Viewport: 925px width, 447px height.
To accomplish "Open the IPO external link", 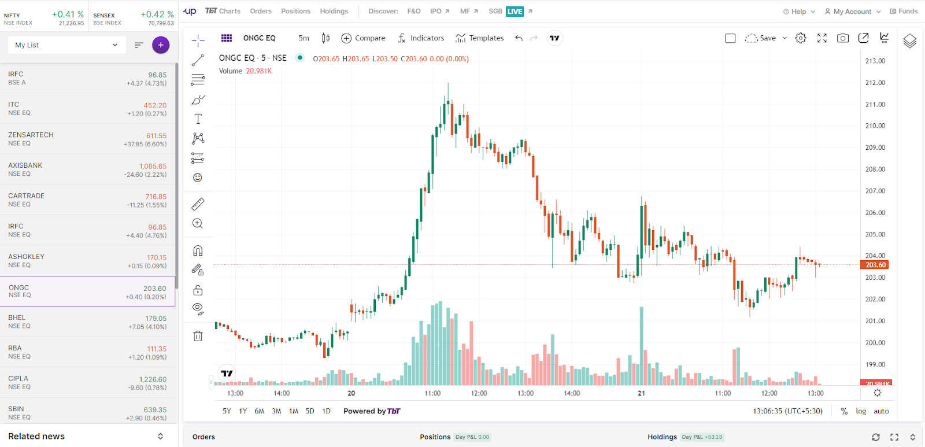I will 439,12.
